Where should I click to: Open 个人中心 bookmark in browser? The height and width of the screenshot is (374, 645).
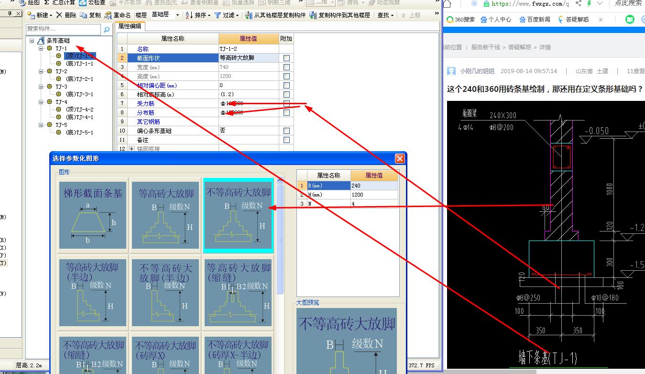496,20
